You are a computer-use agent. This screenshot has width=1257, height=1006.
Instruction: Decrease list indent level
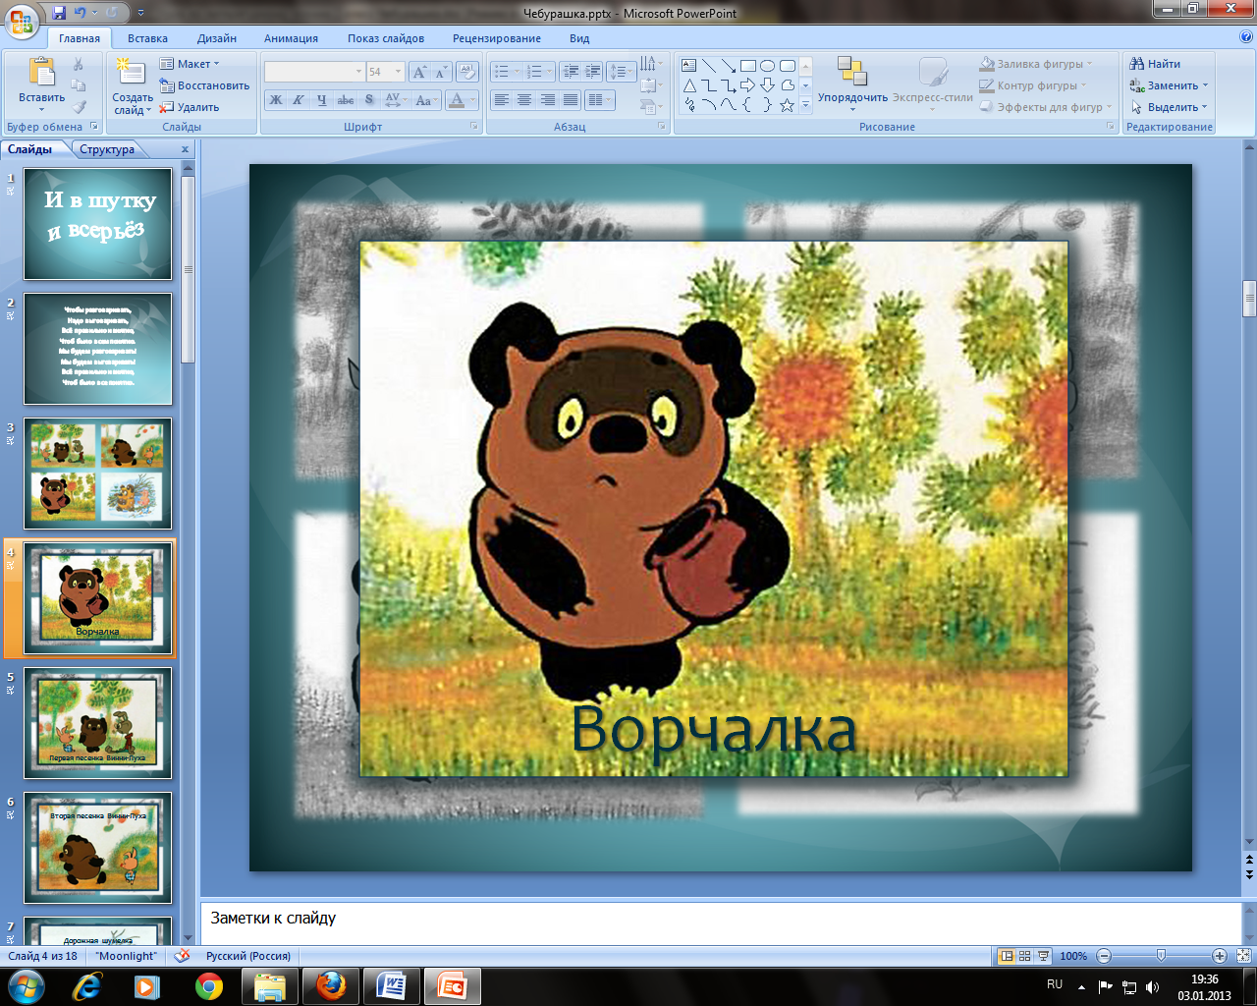coord(571,72)
